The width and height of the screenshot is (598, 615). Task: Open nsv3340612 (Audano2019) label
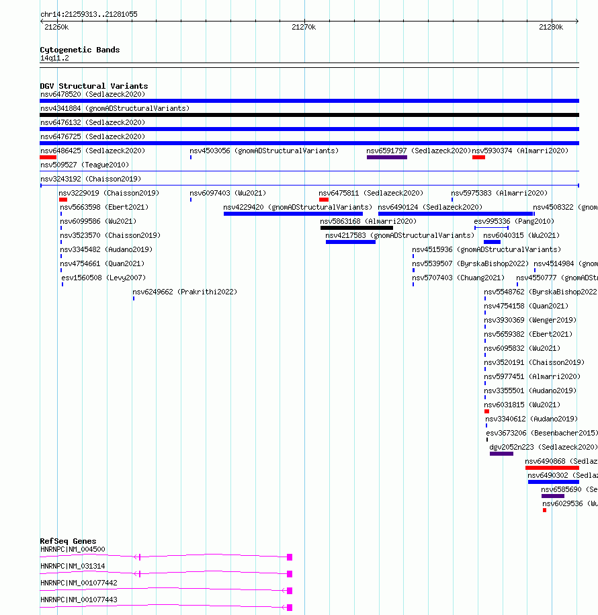[531, 419]
